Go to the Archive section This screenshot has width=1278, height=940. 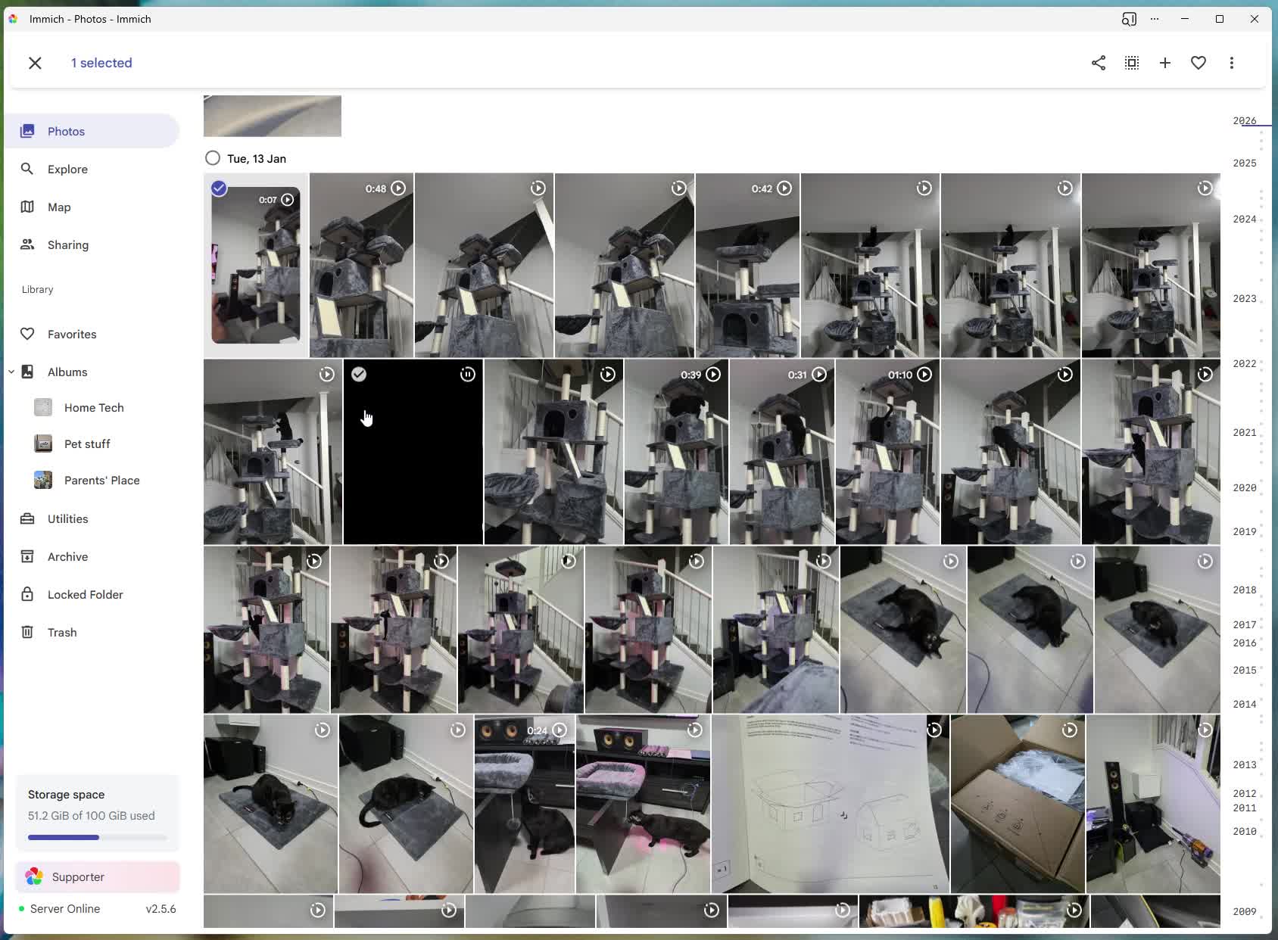click(x=67, y=556)
